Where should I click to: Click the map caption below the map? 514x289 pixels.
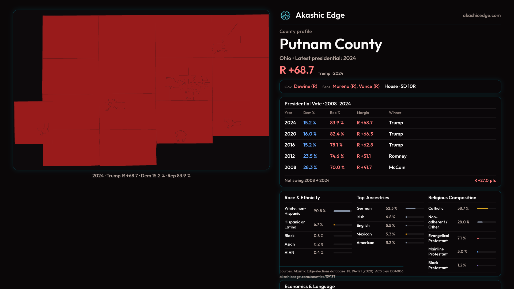[141, 176]
